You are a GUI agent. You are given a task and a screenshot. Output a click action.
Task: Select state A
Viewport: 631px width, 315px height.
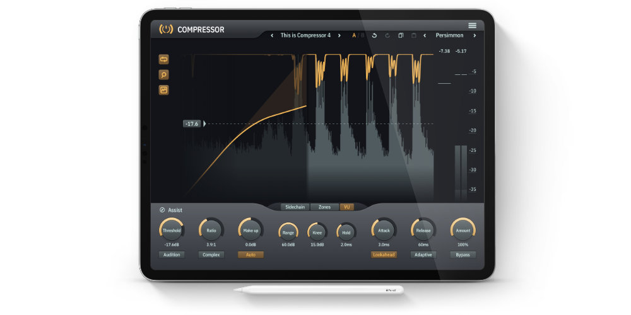[x=354, y=35]
